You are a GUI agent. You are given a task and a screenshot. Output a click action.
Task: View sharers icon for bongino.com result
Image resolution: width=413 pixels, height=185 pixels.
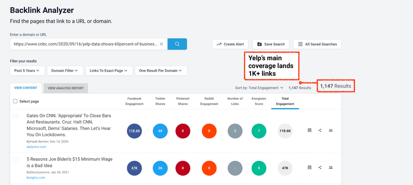[331, 167]
